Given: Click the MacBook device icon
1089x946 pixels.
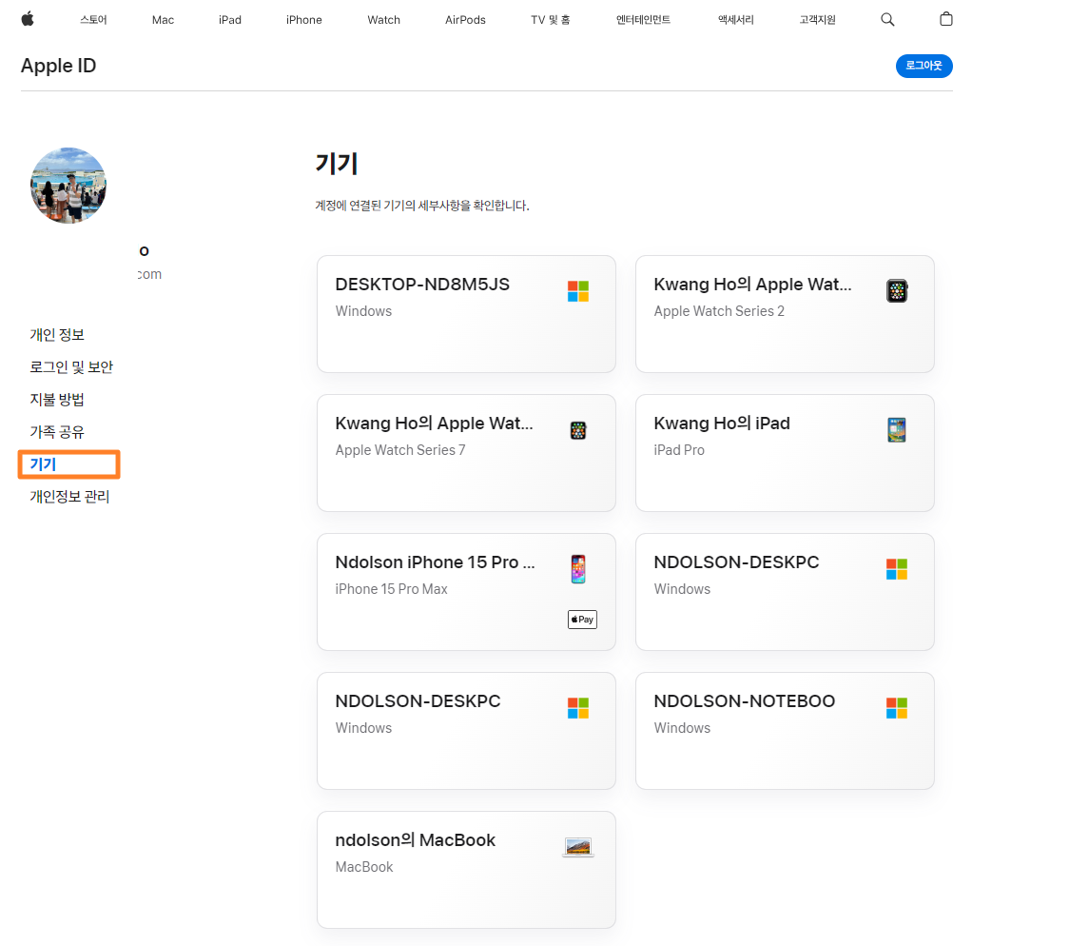Looking at the screenshot, I should [x=578, y=847].
